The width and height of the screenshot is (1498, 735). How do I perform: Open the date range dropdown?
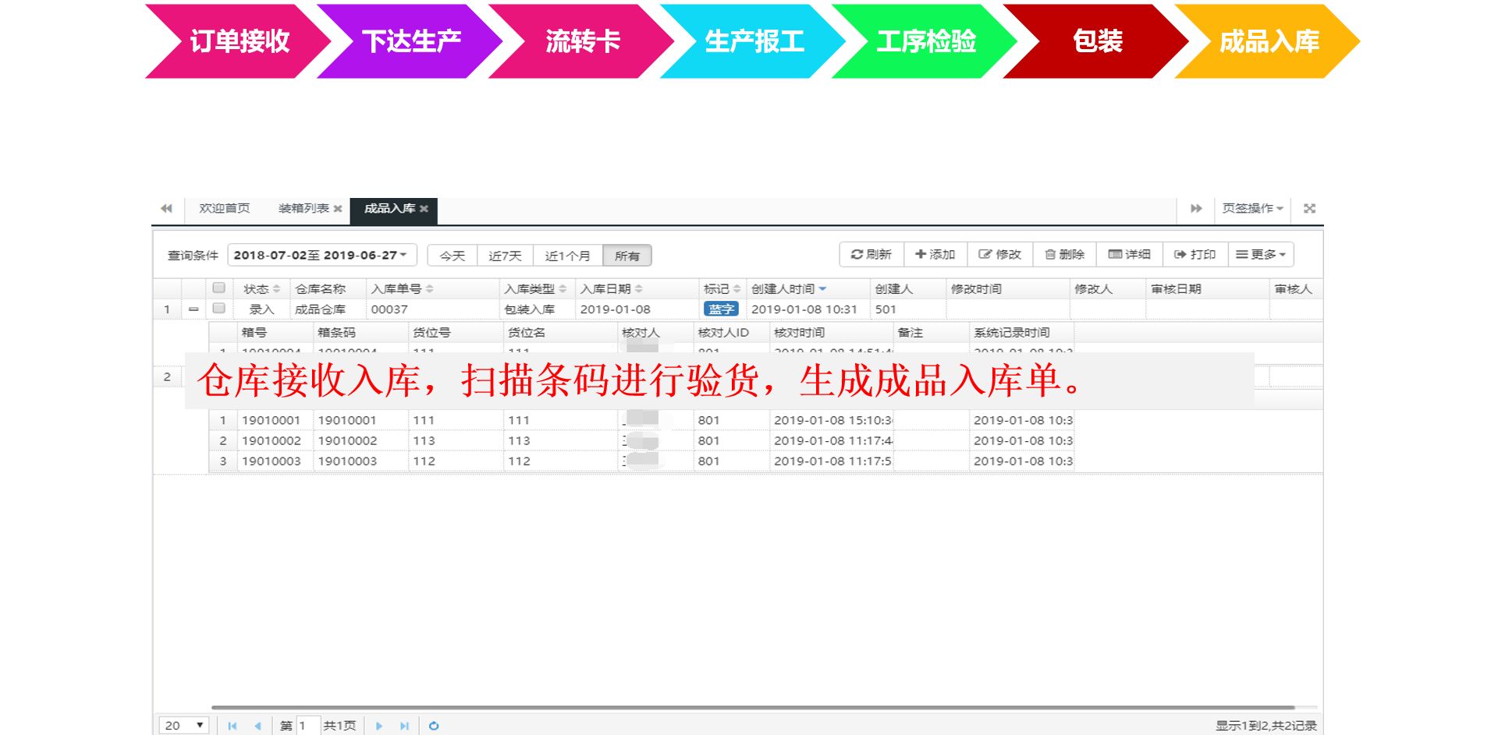click(321, 256)
